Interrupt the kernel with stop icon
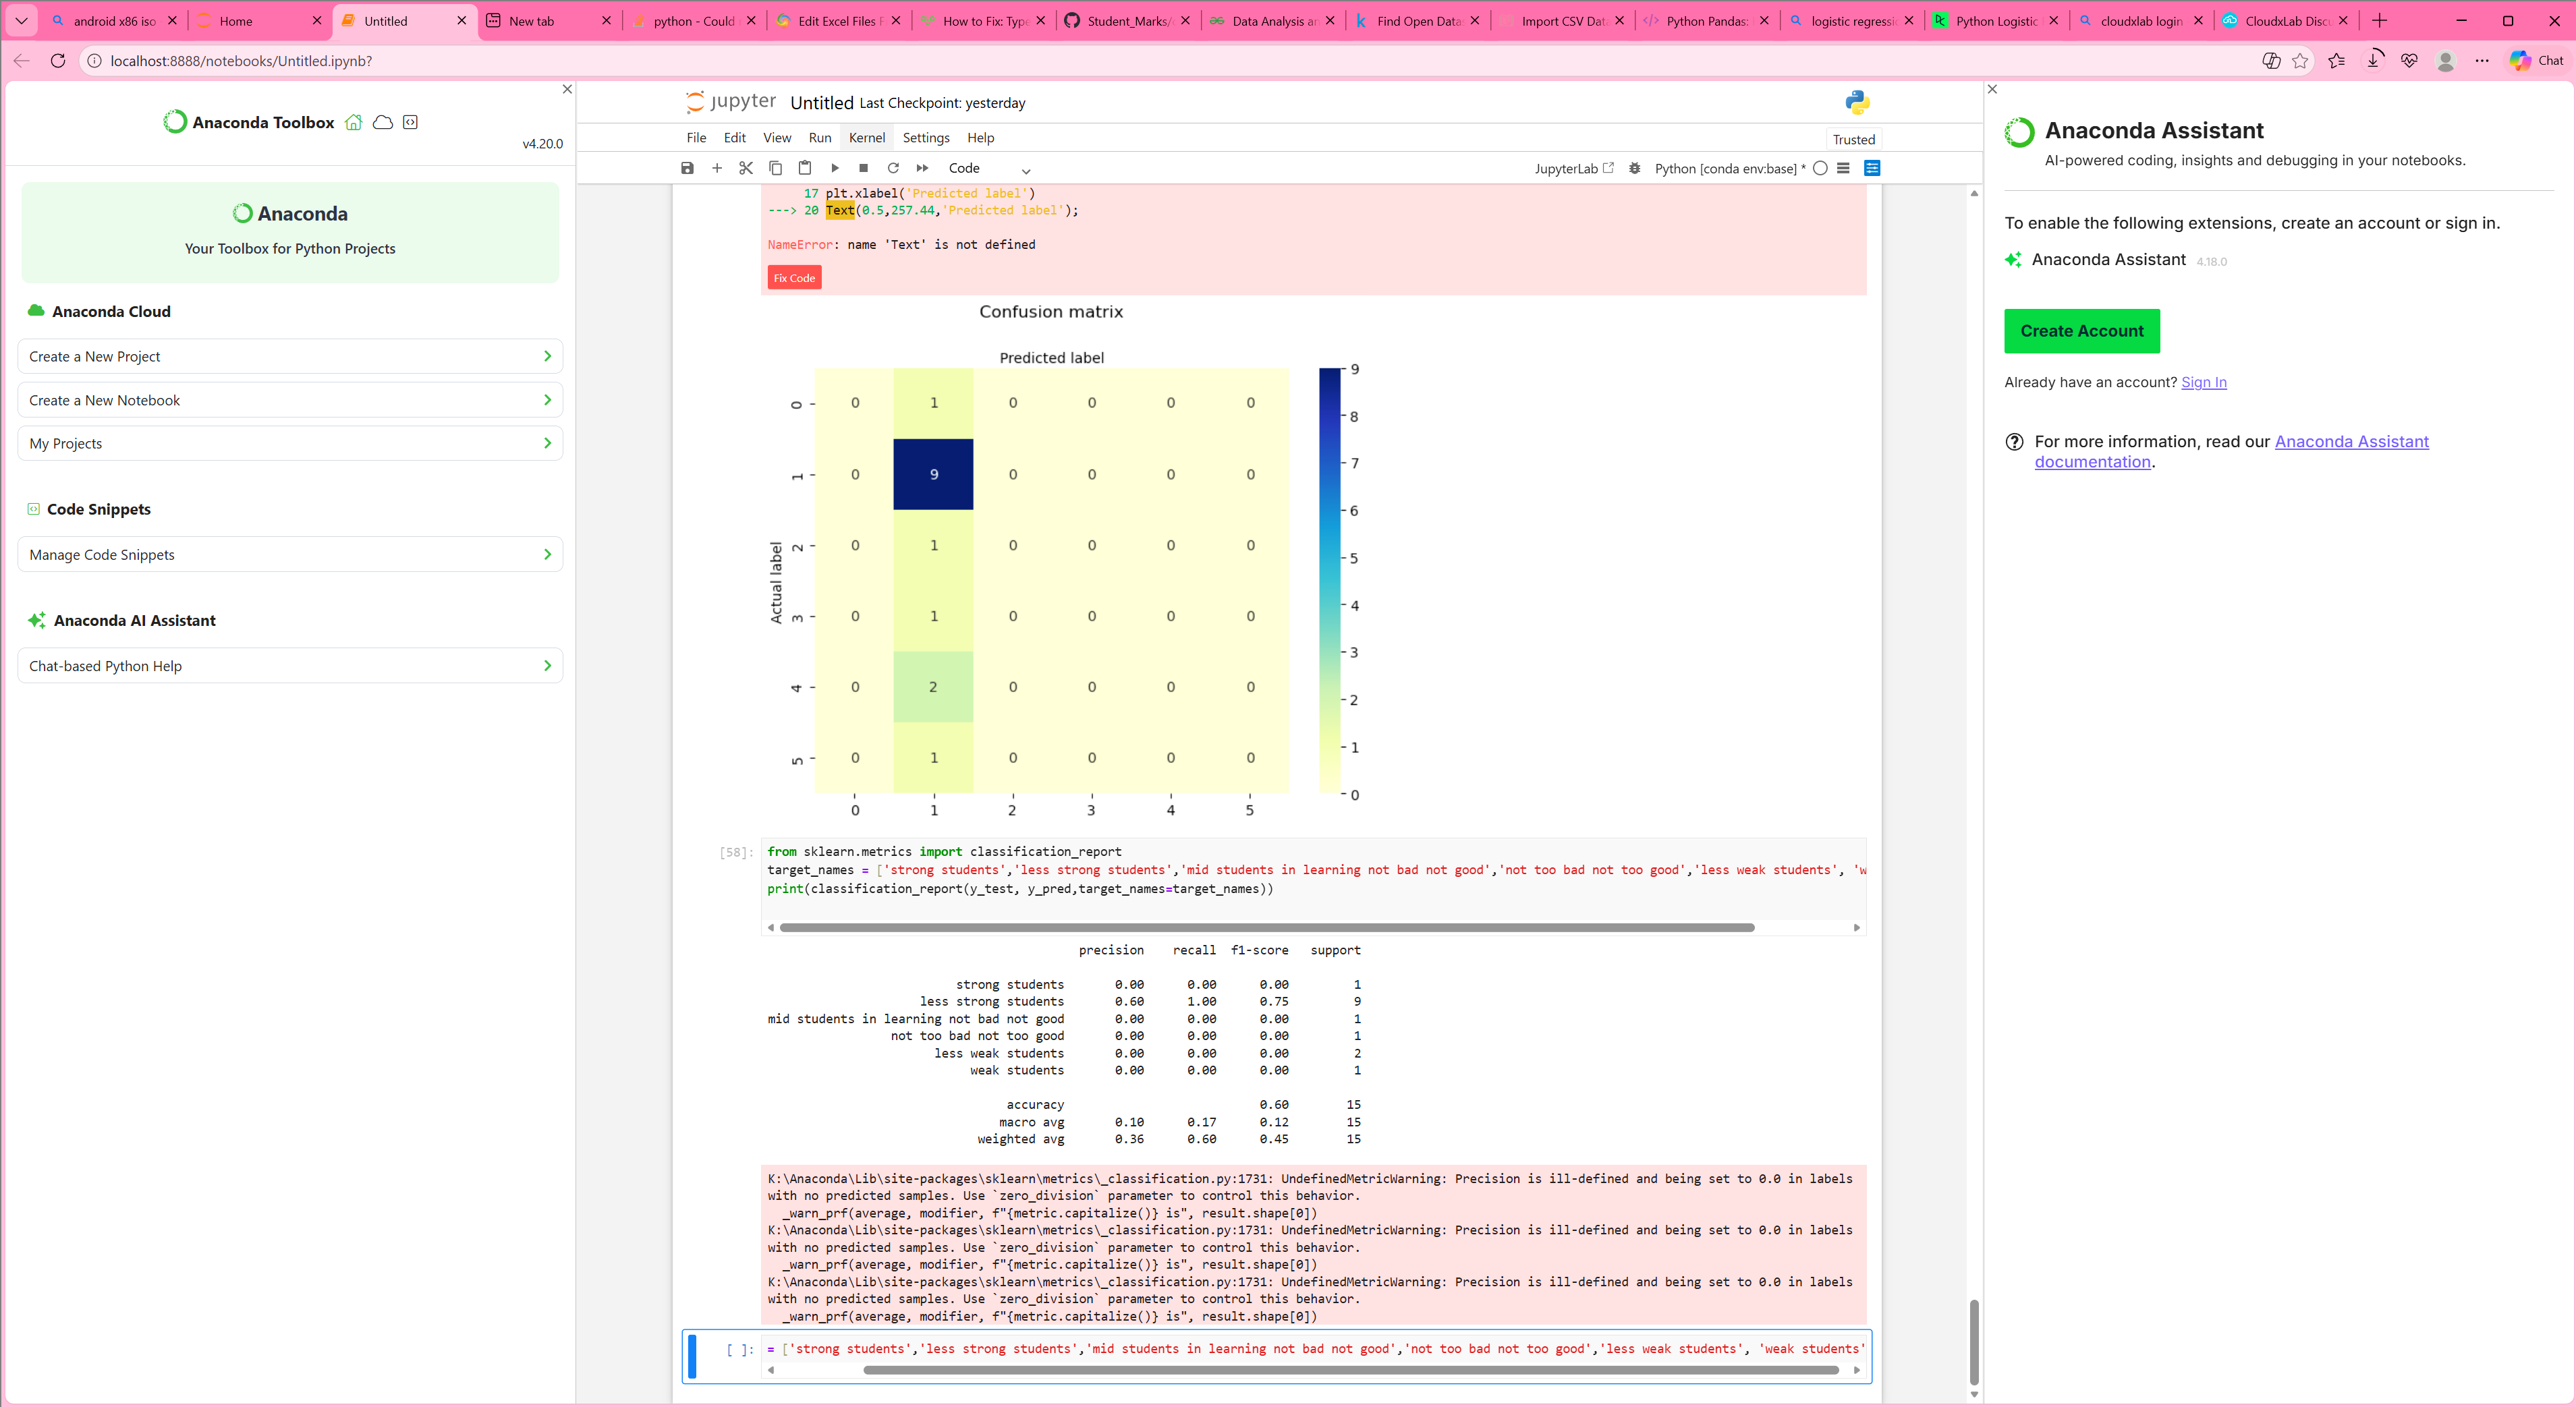Image resolution: width=2576 pixels, height=1407 pixels. coord(864,168)
